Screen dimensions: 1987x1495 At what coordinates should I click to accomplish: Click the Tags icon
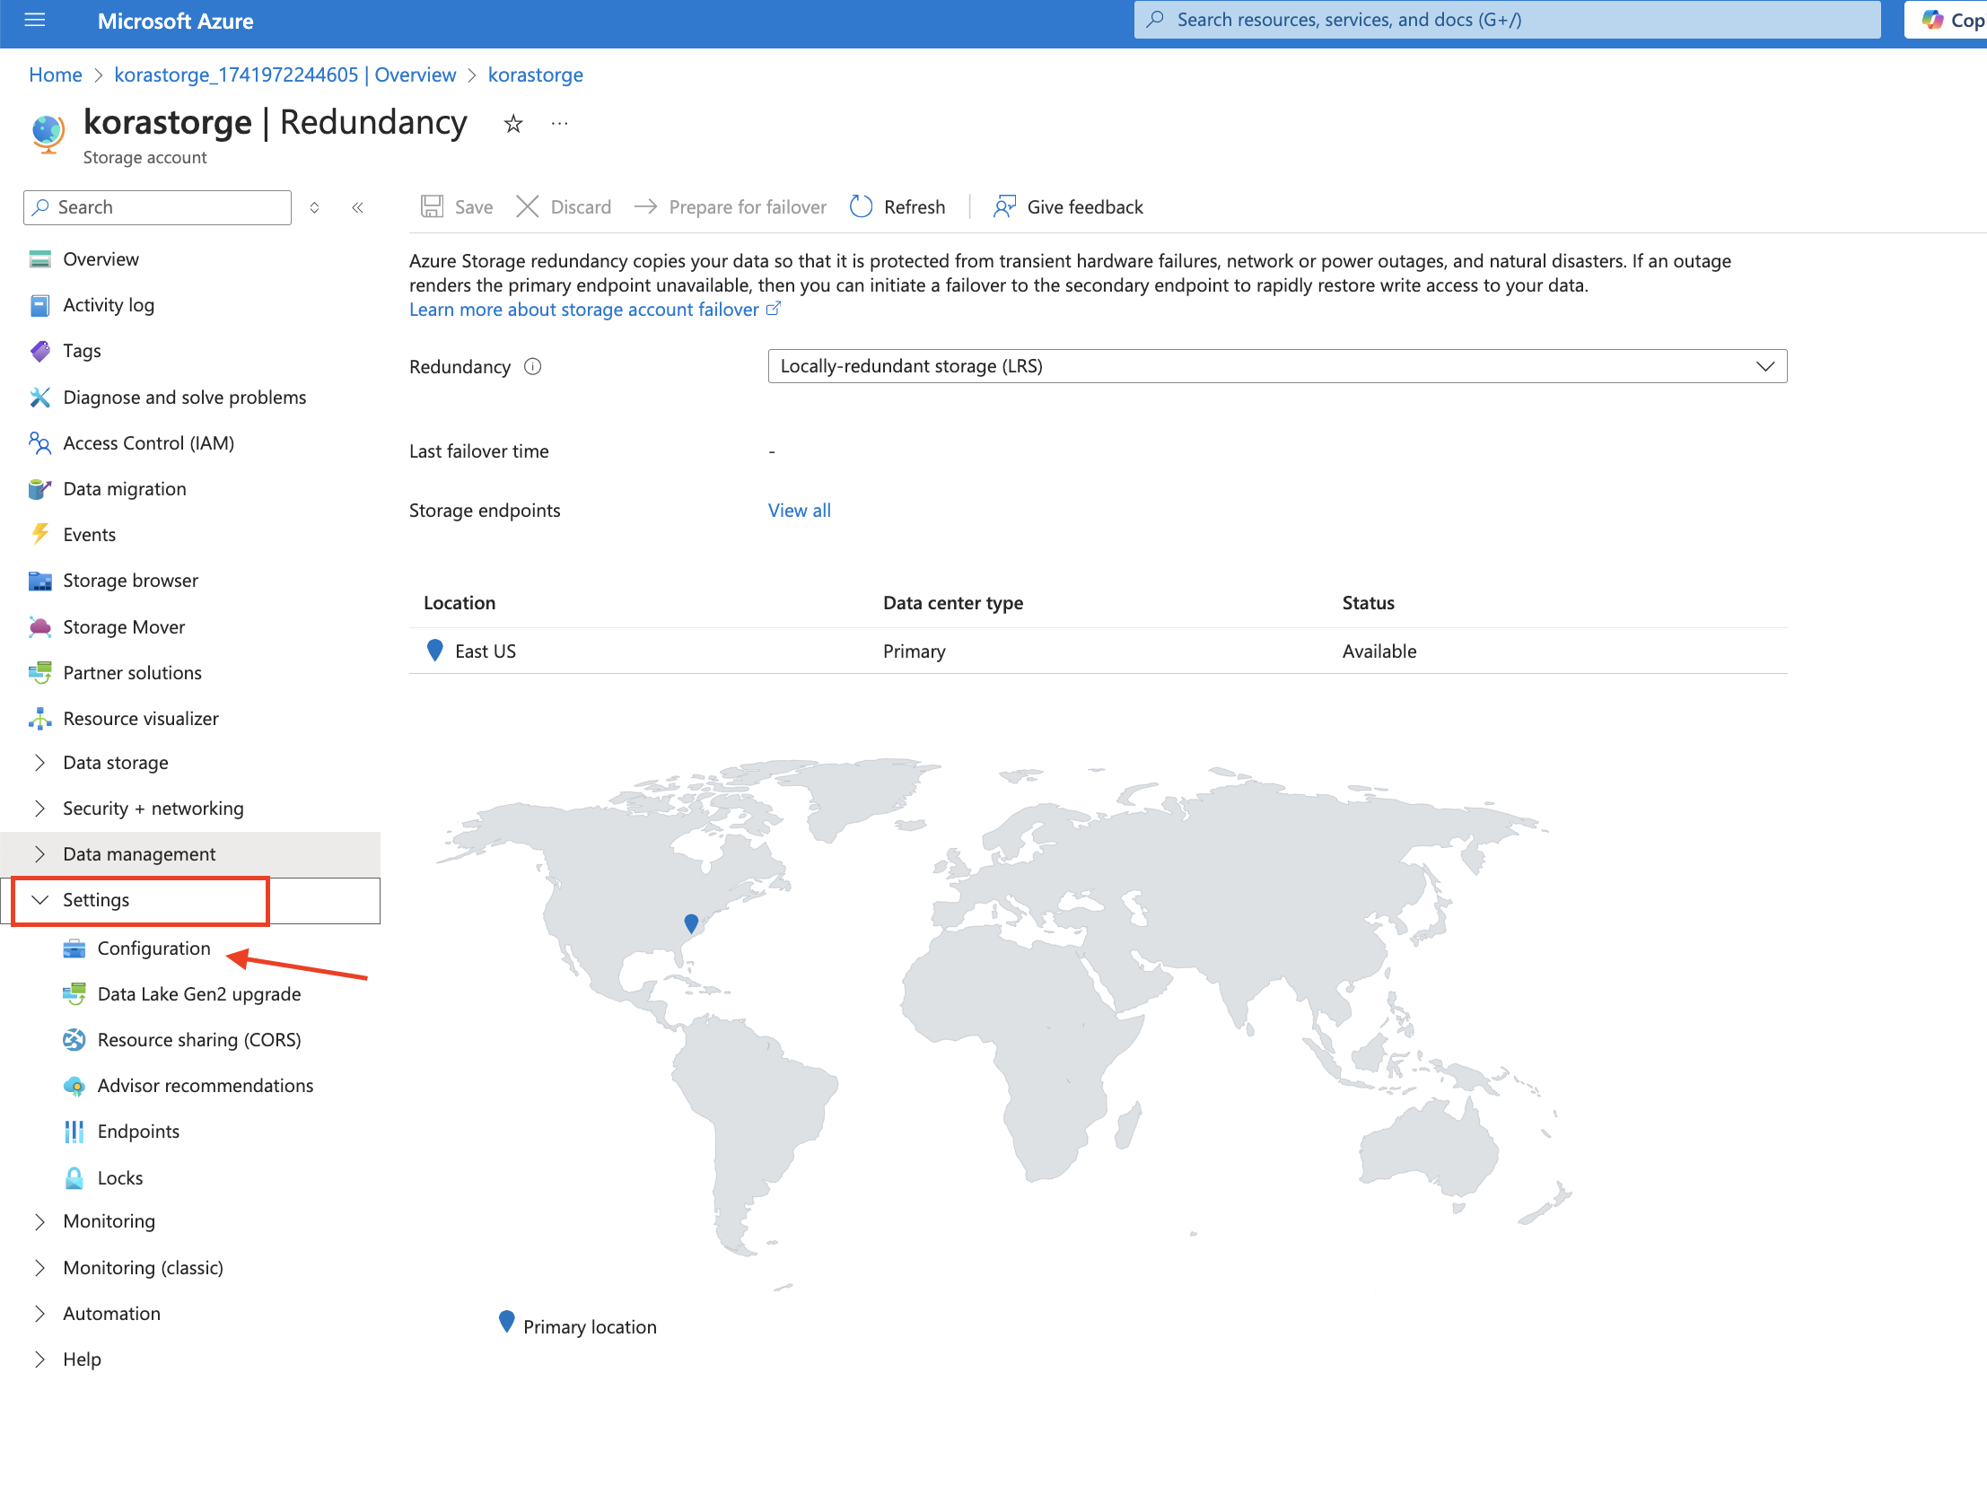39,351
